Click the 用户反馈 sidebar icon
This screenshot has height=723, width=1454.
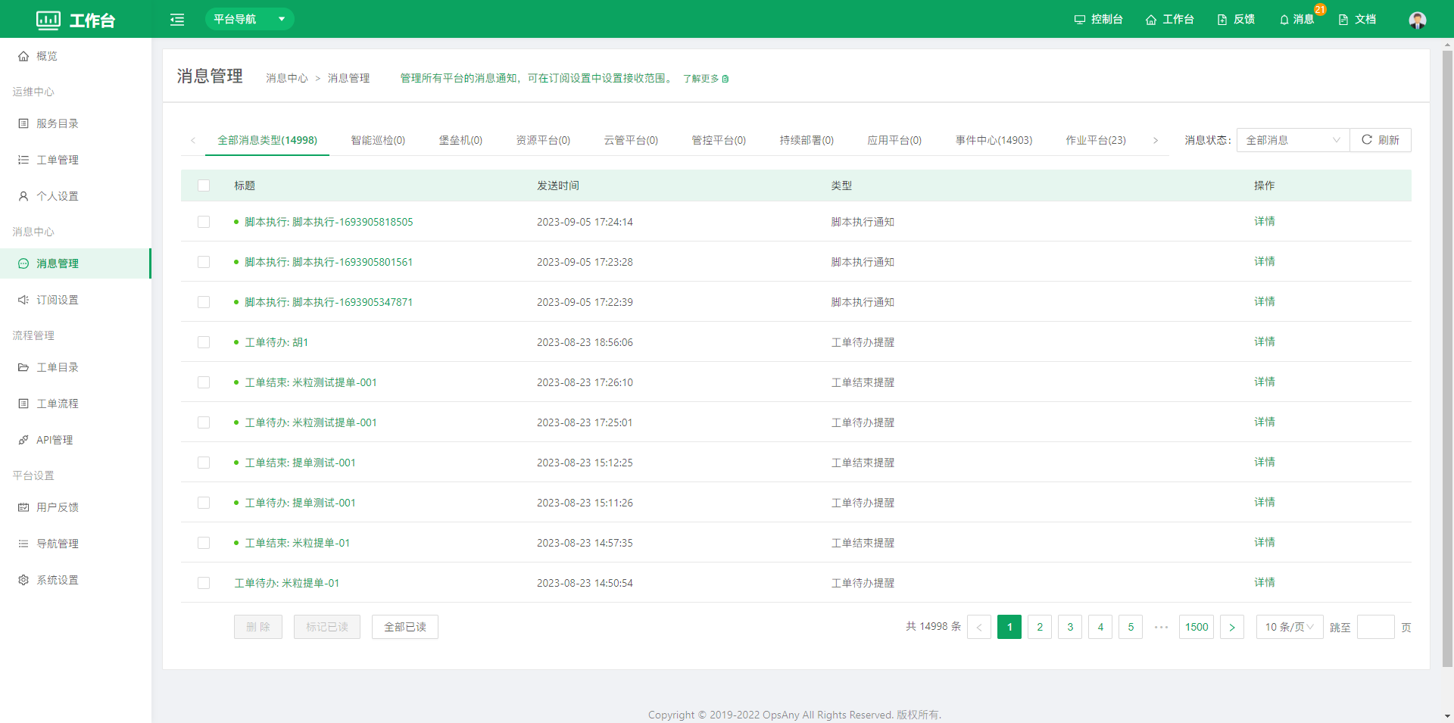23,507
